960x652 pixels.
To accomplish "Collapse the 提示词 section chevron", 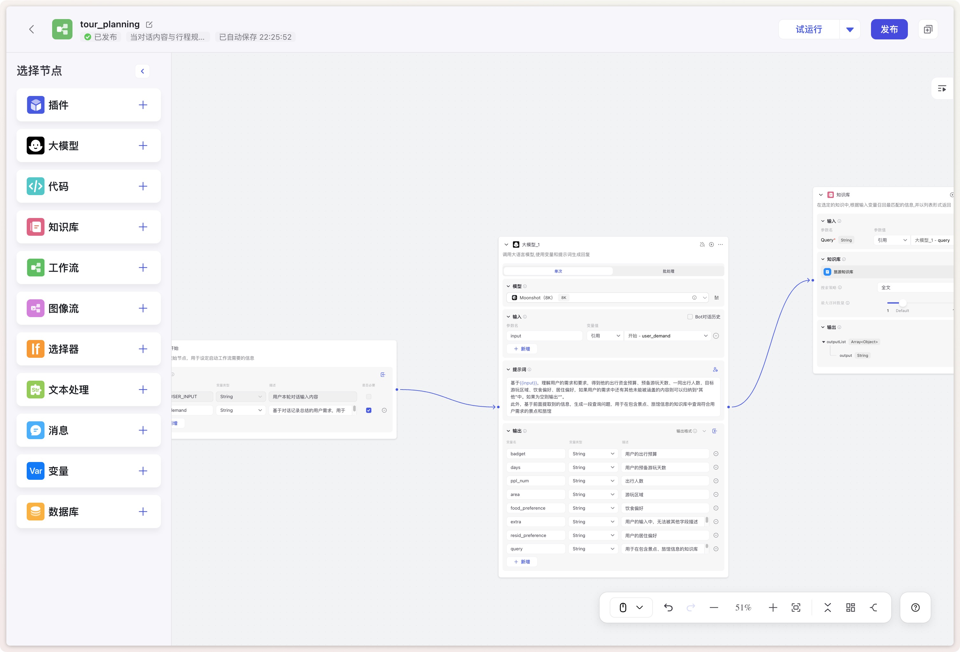I will tap(508, 370).
